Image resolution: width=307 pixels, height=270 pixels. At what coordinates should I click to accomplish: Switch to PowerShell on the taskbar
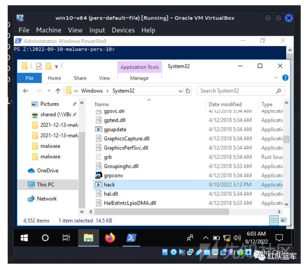click(131, 238)
